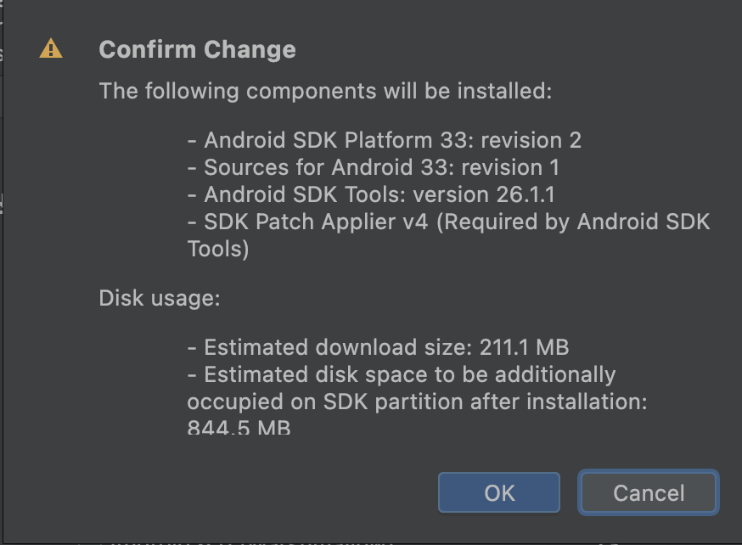Click the Confirm Change dialog title
The width and height of the screenshot is (742, 545).
(197, 48)
